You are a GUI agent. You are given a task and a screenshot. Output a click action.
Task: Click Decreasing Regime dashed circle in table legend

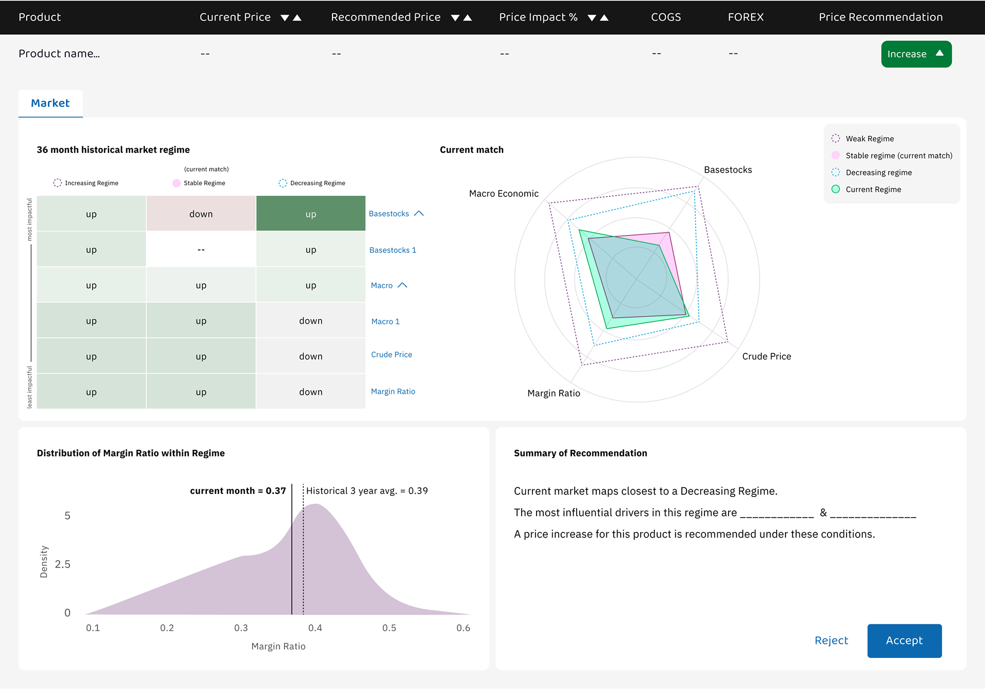[283, 183]
